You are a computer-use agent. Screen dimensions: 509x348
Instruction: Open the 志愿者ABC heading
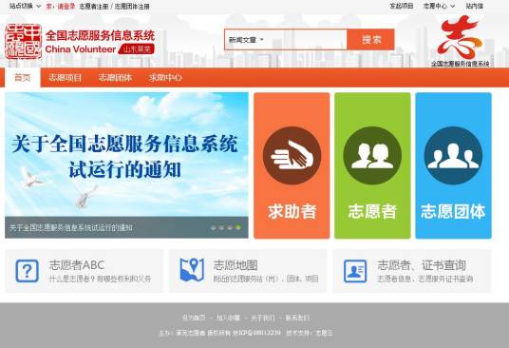tap(77, 265)
